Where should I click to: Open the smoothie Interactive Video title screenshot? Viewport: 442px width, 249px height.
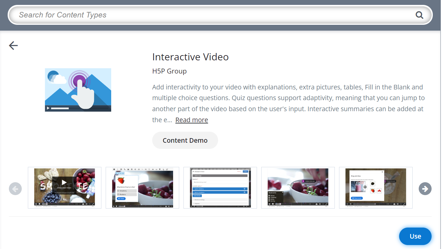coord(65,188)
